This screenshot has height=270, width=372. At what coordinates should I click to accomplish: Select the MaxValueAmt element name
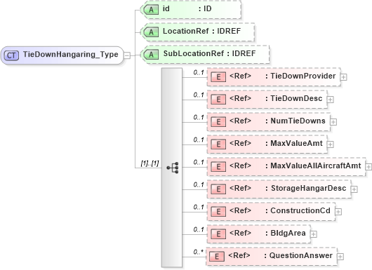[297, 143]
